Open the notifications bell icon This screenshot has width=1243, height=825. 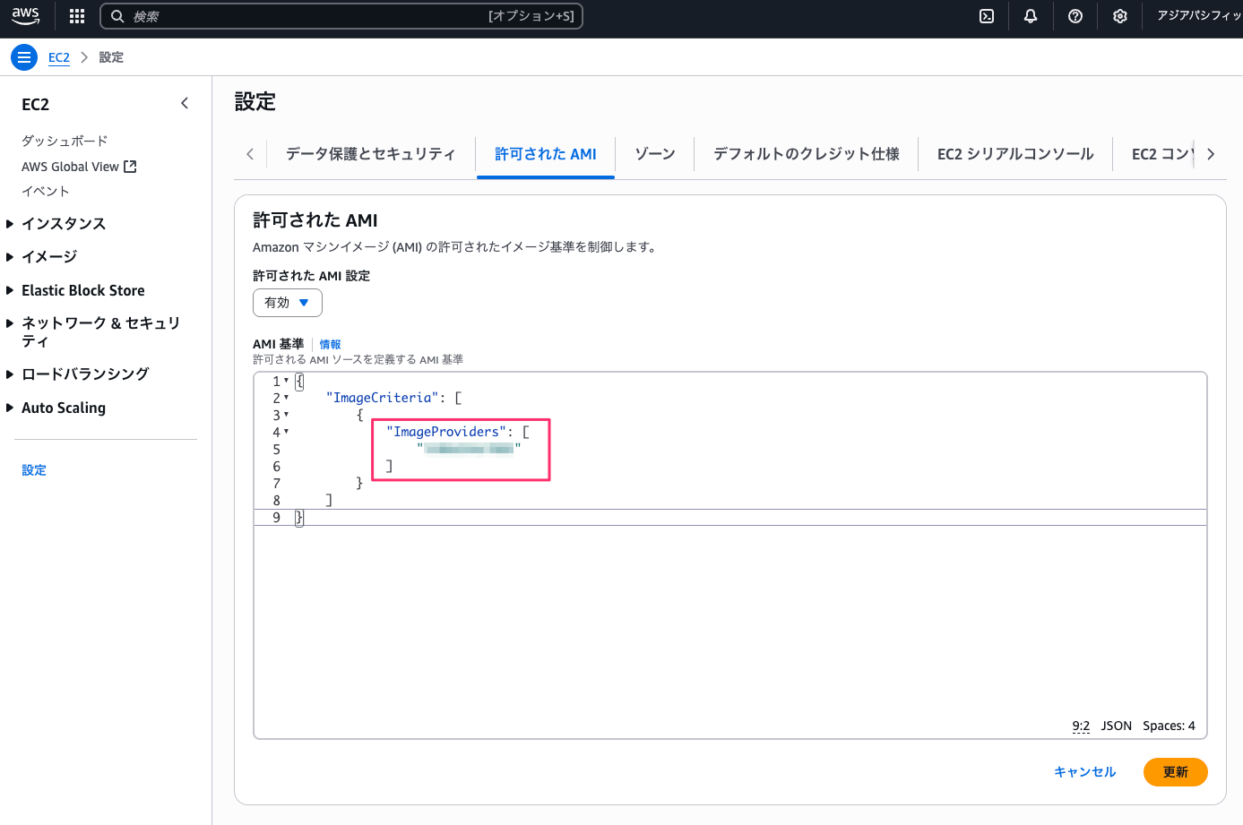click(1031, 16)
